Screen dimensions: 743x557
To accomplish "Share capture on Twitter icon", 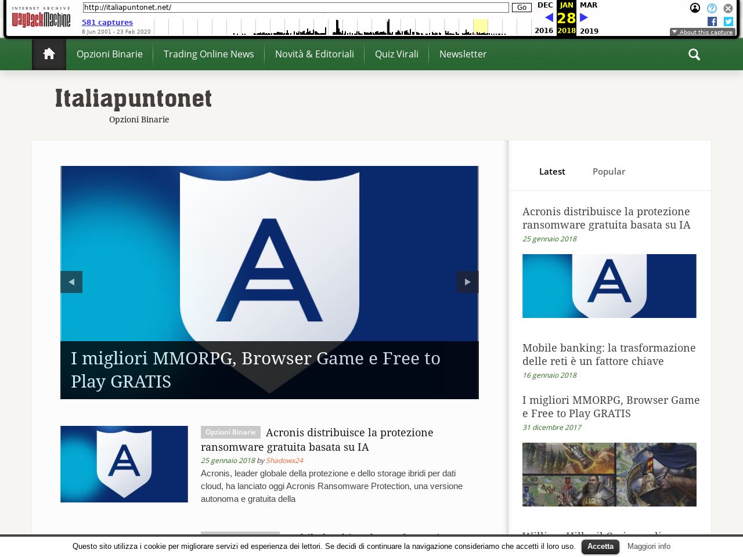I will (x=728, y=21).
